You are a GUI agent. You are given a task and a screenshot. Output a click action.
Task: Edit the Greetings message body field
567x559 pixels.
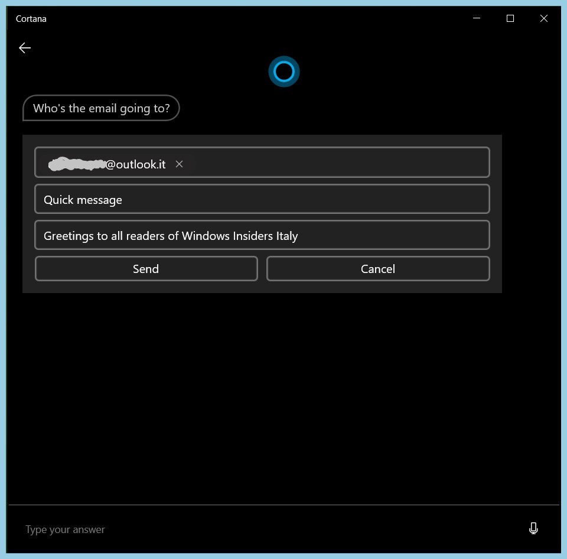coord(262,235)
